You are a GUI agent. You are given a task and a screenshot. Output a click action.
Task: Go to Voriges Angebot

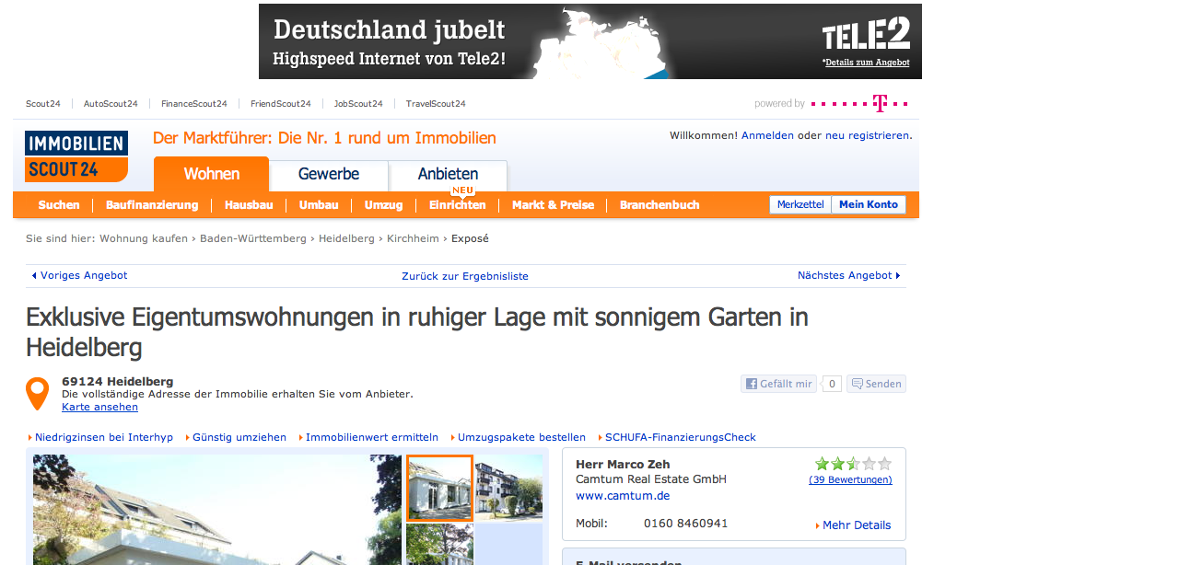(x=79, y=275)
